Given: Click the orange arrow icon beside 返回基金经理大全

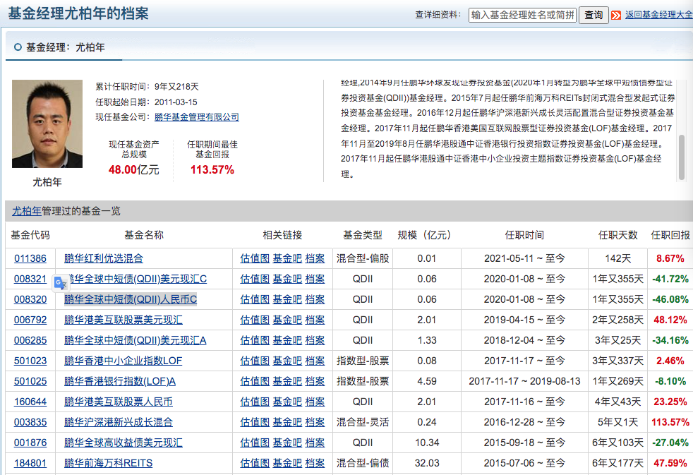Looking at the screenshot, I should [x=615, y=16].
